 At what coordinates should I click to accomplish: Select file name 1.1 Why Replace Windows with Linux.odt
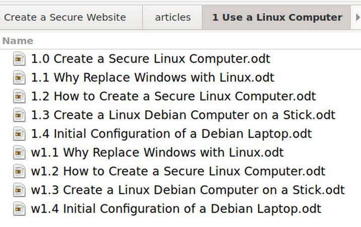153,78
